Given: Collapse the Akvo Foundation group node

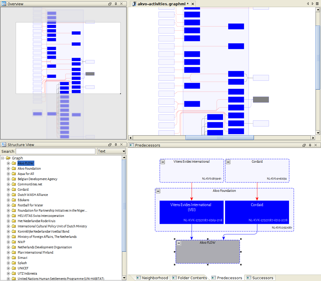Looking at the screenshot, I should pos(158,191).
